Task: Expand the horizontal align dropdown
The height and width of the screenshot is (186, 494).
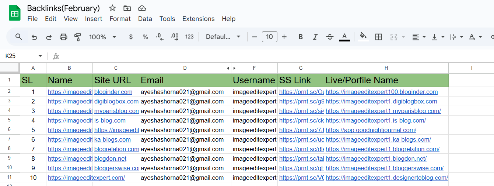Action: pos(419,37)
